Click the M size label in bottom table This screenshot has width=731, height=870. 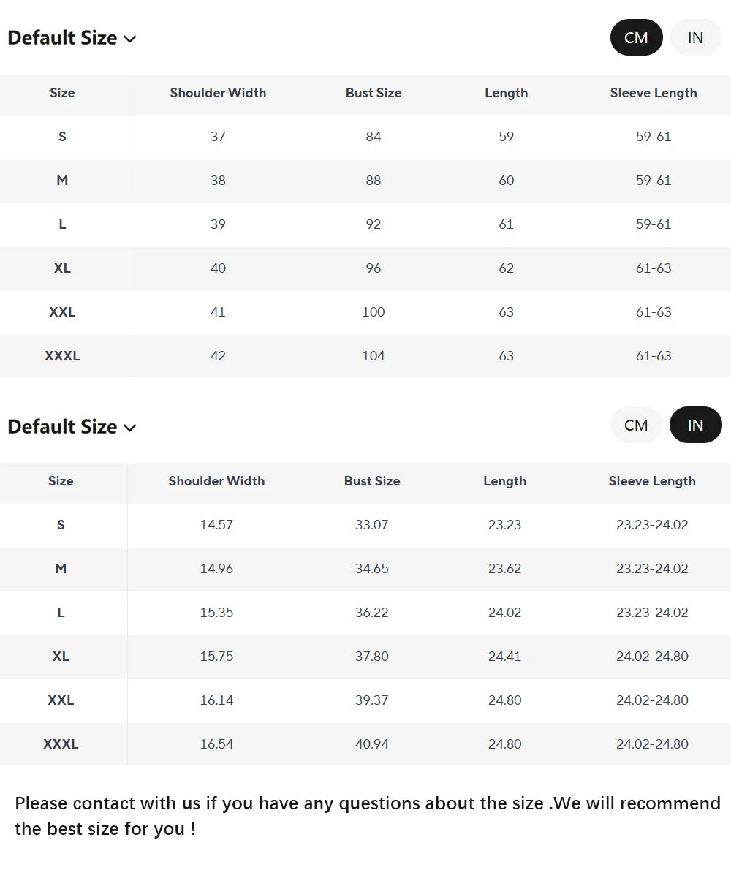(61, 569)
